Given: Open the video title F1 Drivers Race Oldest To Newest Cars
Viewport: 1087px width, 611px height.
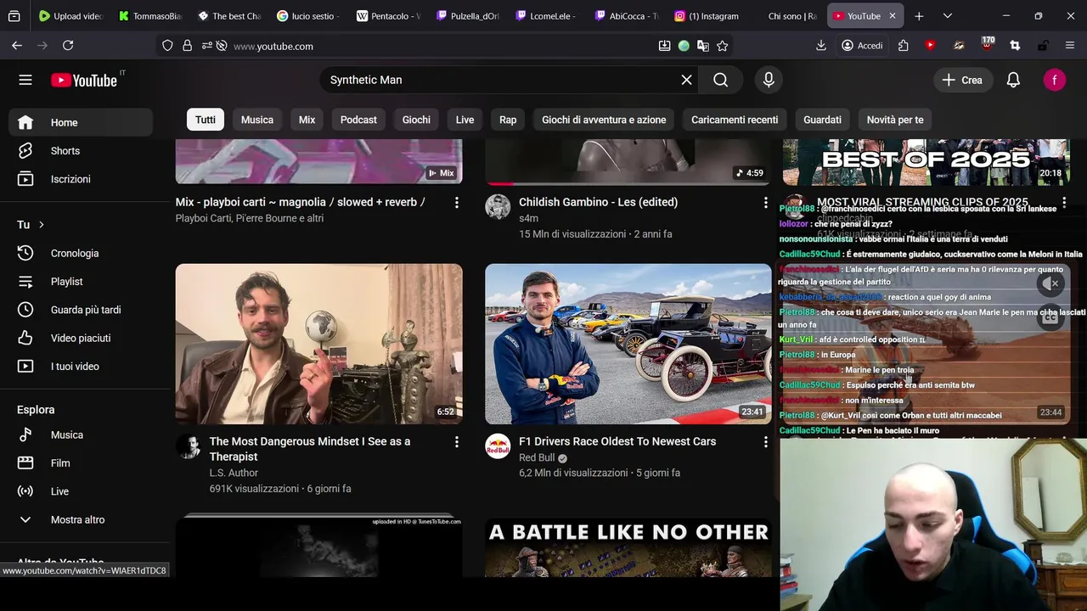Looking at the screenshot, I should pos(617,441).
